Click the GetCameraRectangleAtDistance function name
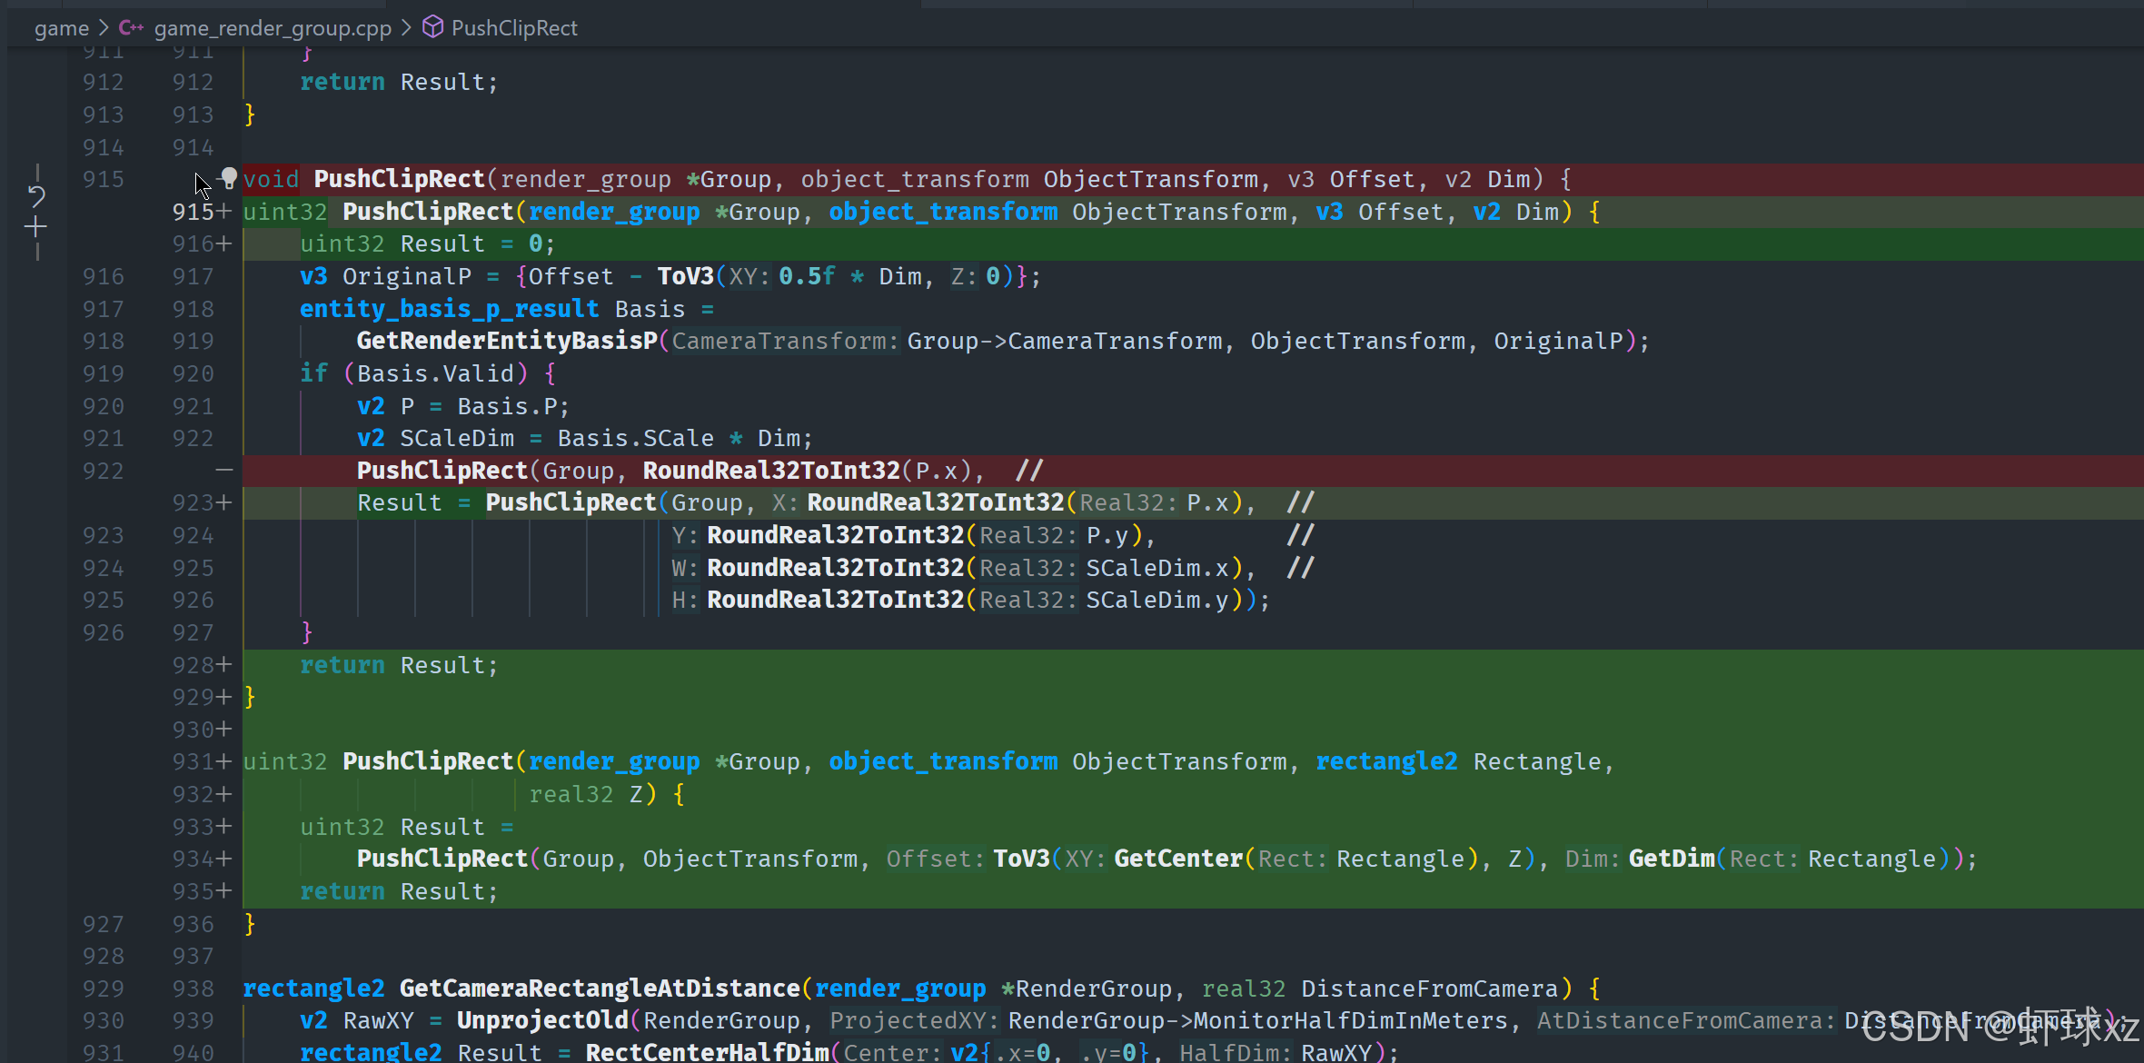The image size is (2144, 1063). (x=600, y=988)
